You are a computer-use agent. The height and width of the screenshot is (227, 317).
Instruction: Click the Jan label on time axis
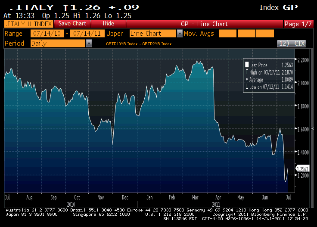tap(149, 197)
